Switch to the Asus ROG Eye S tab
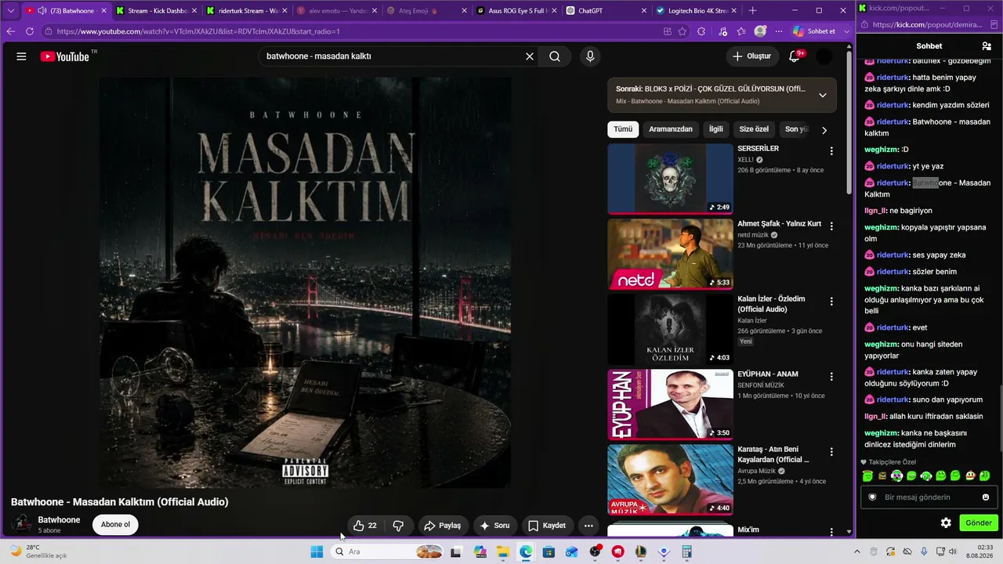 516,11
